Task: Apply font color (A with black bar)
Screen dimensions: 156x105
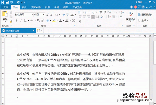Action: click(x=60, y=20)
